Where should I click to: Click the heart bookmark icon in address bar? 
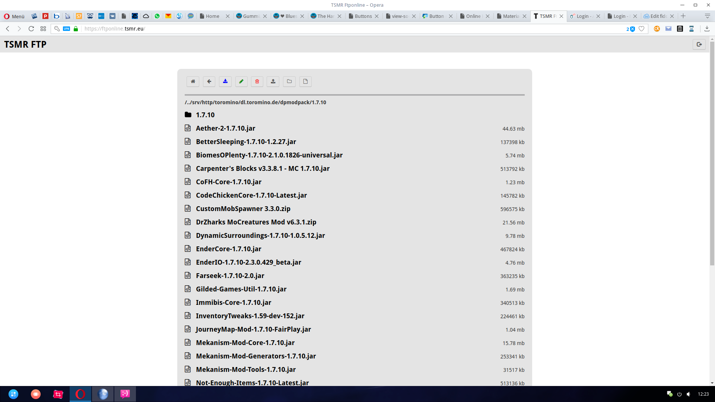[x=641, y=29]
